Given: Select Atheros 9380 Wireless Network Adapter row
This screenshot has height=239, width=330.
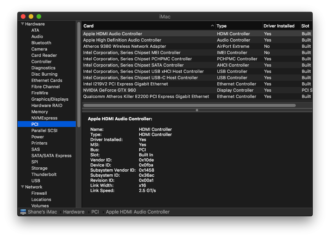Looking at the screenshot, I should tap(197, 46).
